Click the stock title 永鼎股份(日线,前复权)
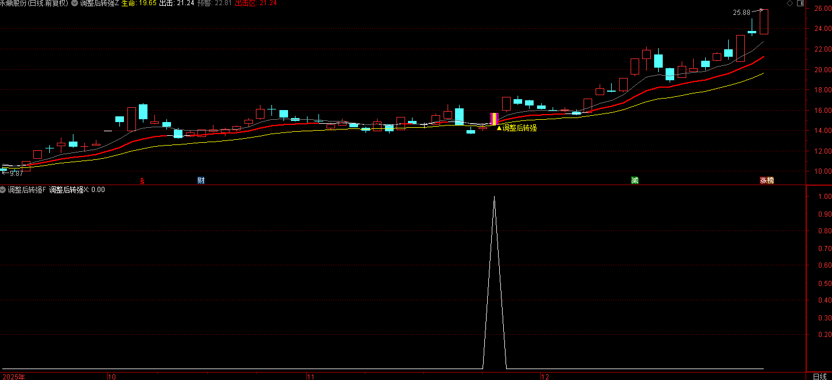Image resolution: width=832 pixels, height=380 pixels. pyautogui.click(x=34, y=3)
